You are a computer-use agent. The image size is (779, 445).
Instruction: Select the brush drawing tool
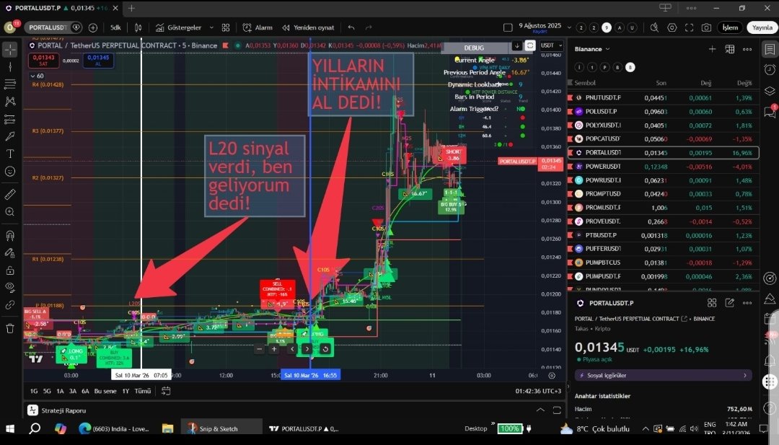tap(10, 136)
